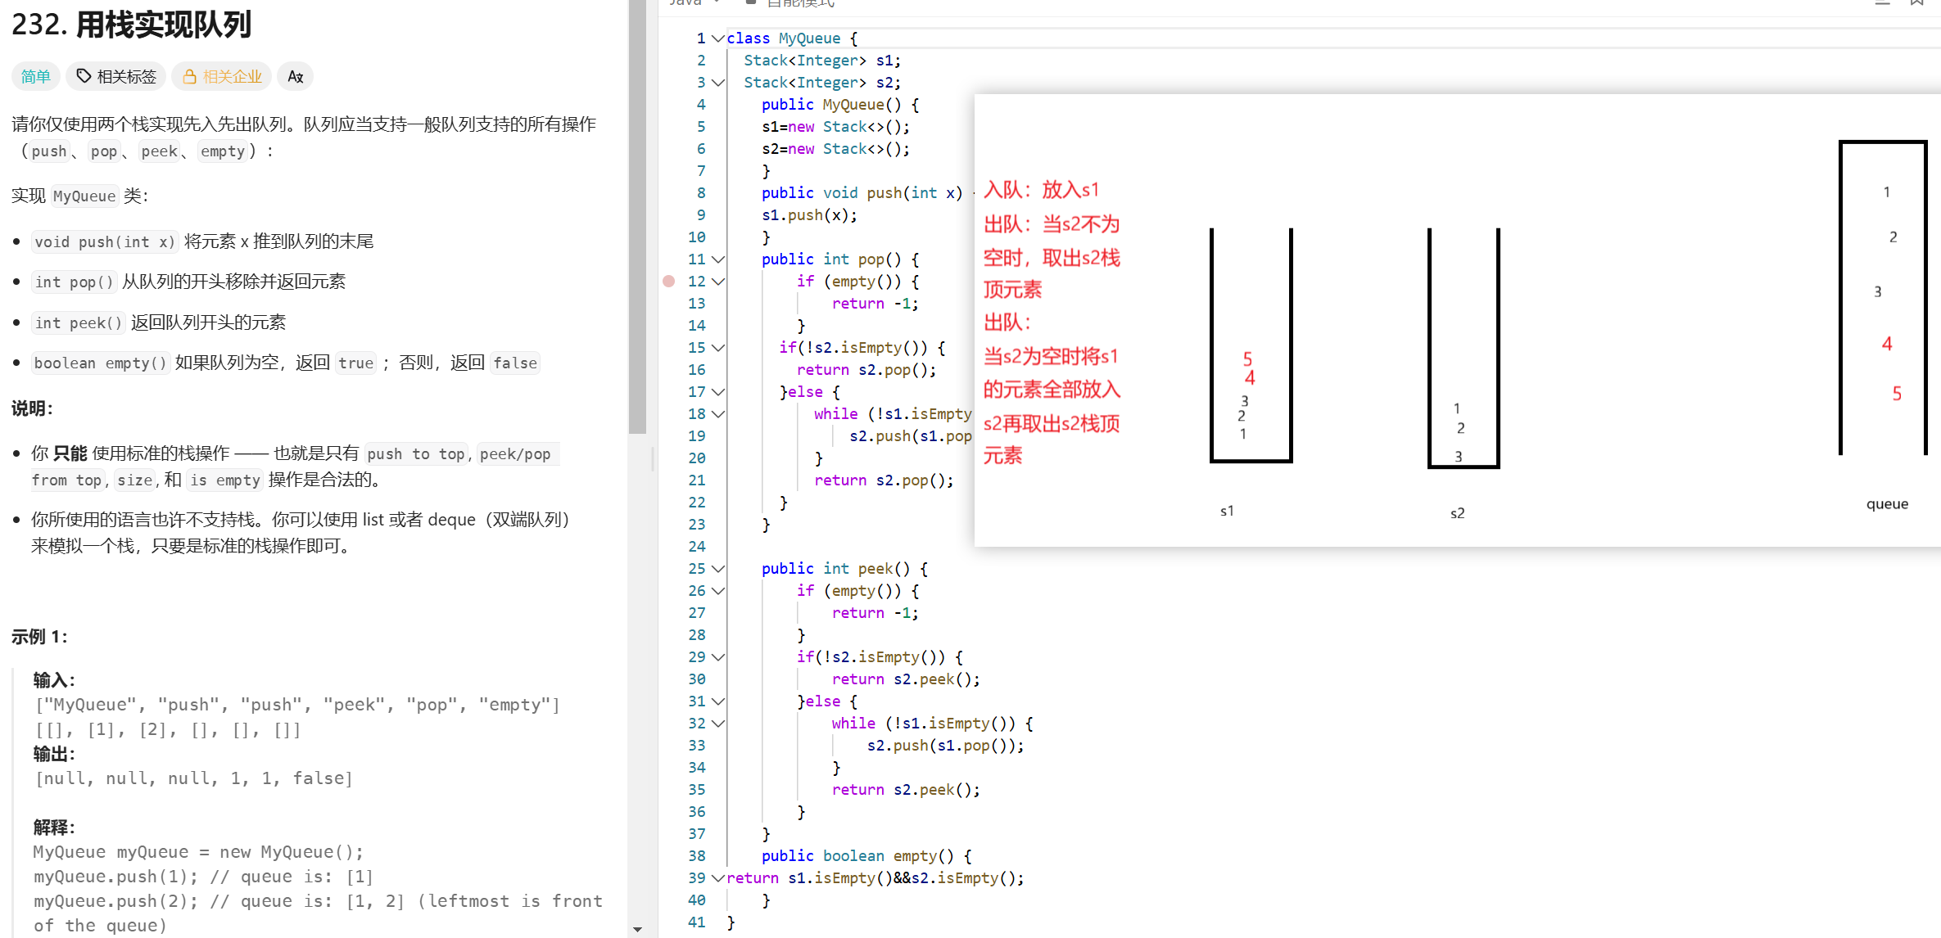The width and height of the screenshot is (1941, 938).
Task: Click the 相关企业 label text
Action: (x=232, y=77)
